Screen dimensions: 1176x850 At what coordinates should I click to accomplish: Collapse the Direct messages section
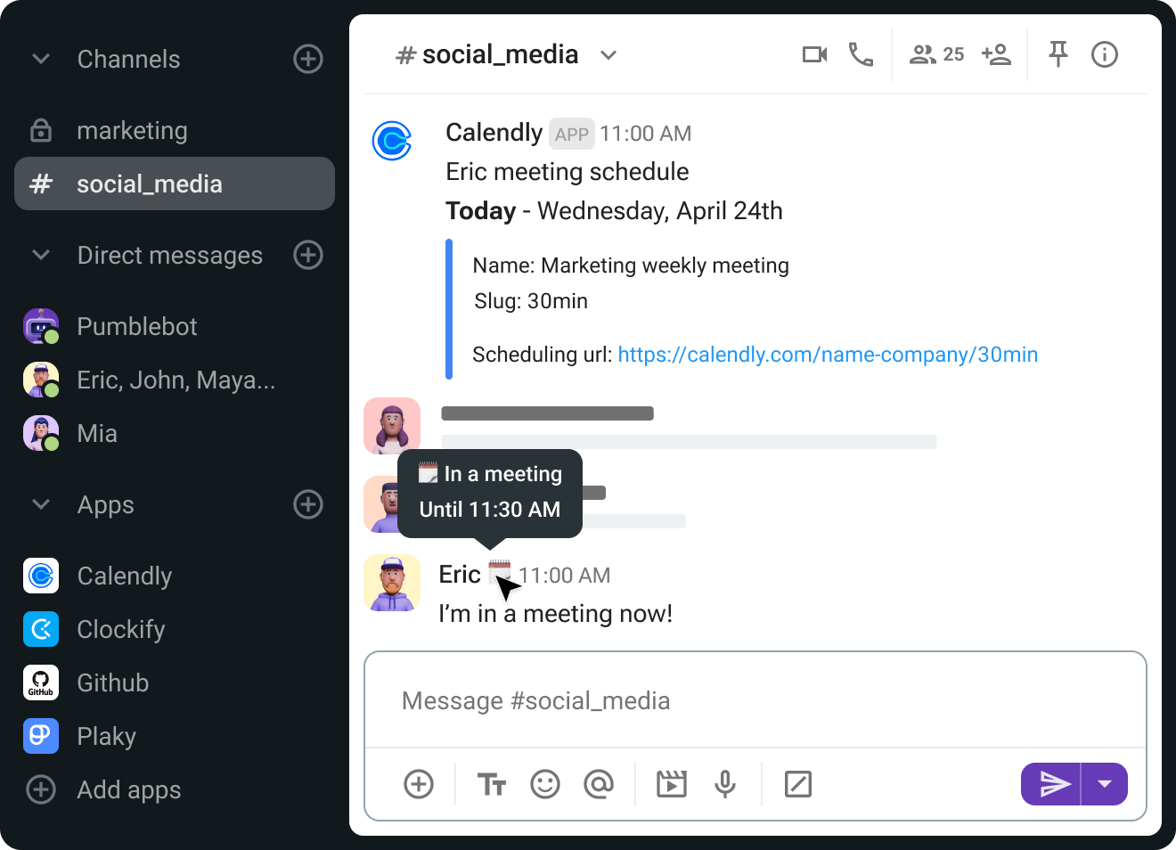[41, 255]
